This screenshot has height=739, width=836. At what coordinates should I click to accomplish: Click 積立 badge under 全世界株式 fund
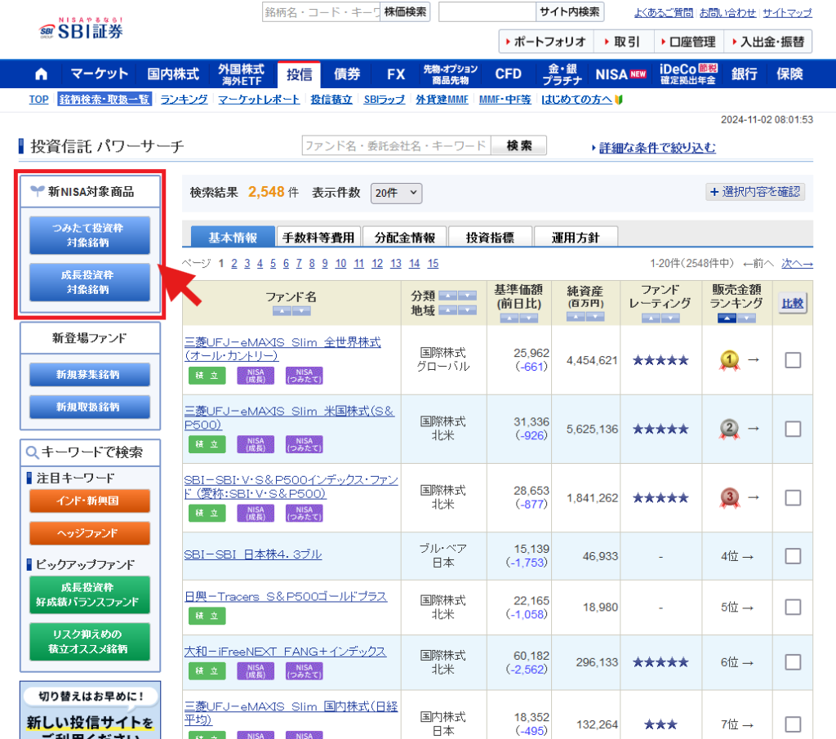(x=207, y=376)
